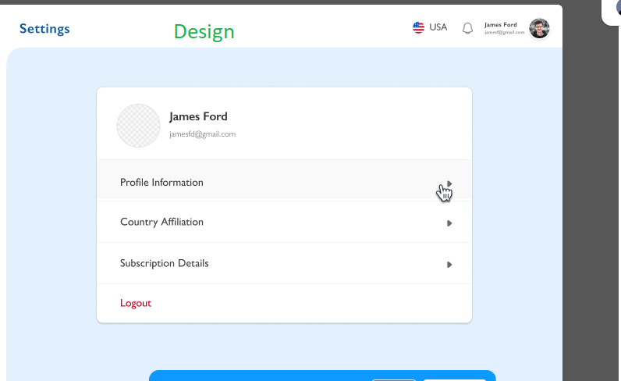Click the jamesfd@gmail.com email in card
The height and width of the screenshot is (381, 621).
coord(202,134)
